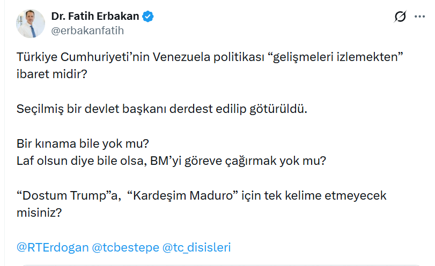The width and height of the screenshot is (435, 266).
Task: Click the line "Bir kınama bile yok mu?"
Action: (83, 145)
